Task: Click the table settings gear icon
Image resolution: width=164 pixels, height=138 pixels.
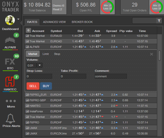Action: point(28,30)
